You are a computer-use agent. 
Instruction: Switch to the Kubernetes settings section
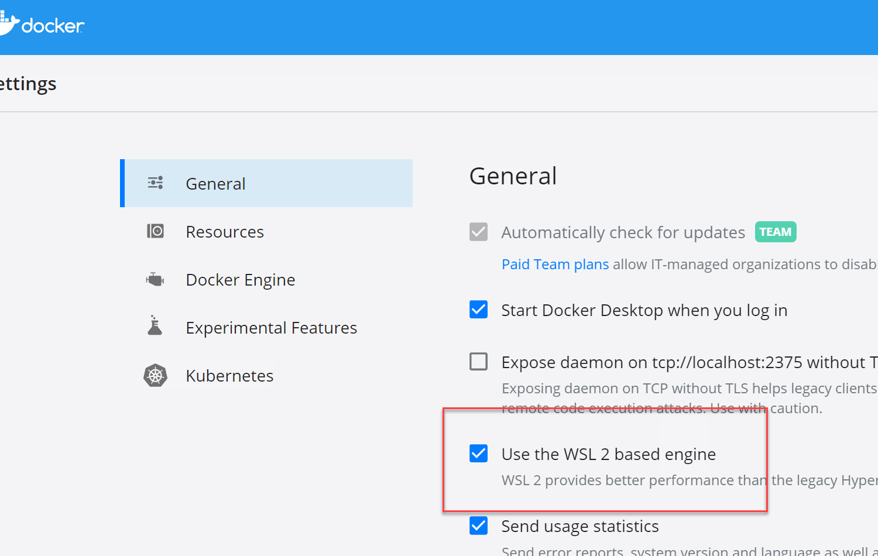[229, 375]
